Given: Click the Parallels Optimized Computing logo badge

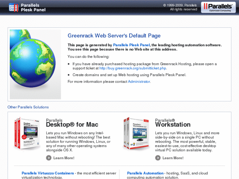Looking at the screenshot, I should pos(218,7).
